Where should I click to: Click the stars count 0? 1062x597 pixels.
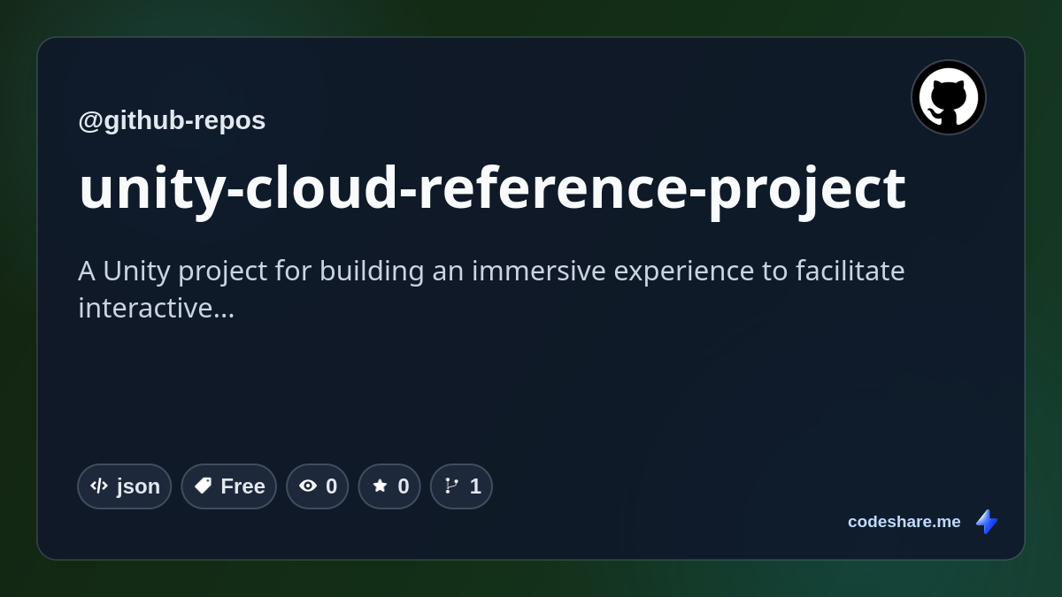(404, 486)
